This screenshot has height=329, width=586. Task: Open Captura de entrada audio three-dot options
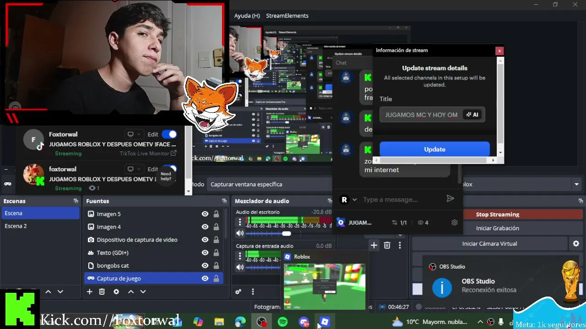pos(239,256)
